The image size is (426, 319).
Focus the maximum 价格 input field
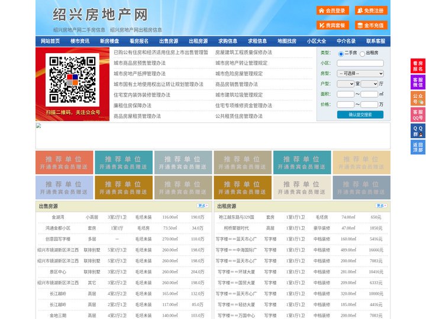[369, 105]
